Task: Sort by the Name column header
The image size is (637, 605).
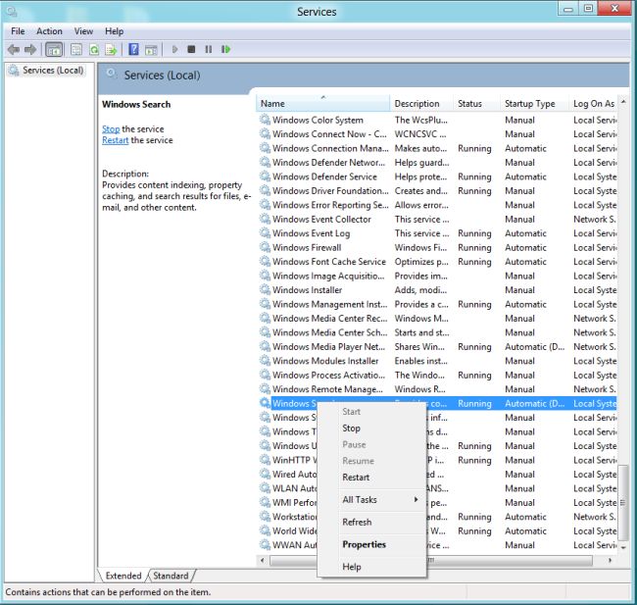Action: tap(323, 103)
